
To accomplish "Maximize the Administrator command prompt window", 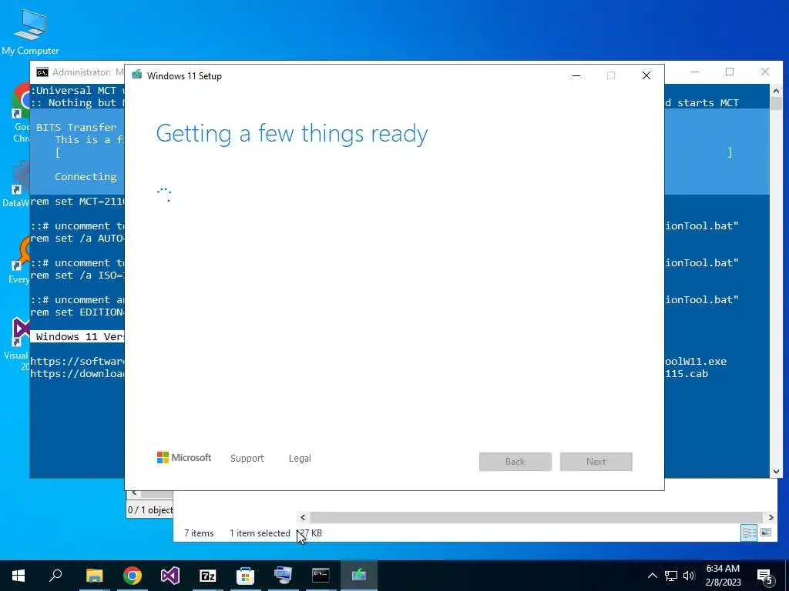I will [730, 72].
